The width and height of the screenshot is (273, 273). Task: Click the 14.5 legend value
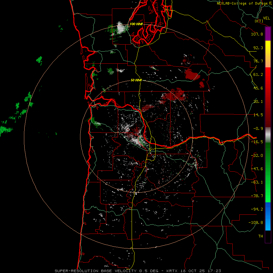[258, 115]
